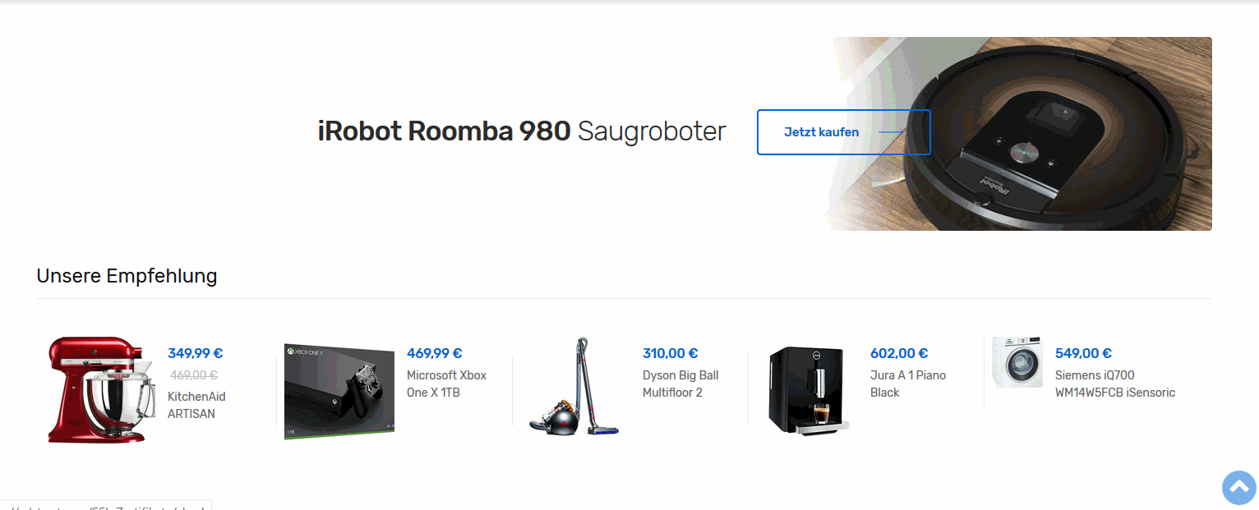This screenshot has height=510, width=1259.
Task: Open the red KitchenAid mixer image
Action: (x=101, y=389)
